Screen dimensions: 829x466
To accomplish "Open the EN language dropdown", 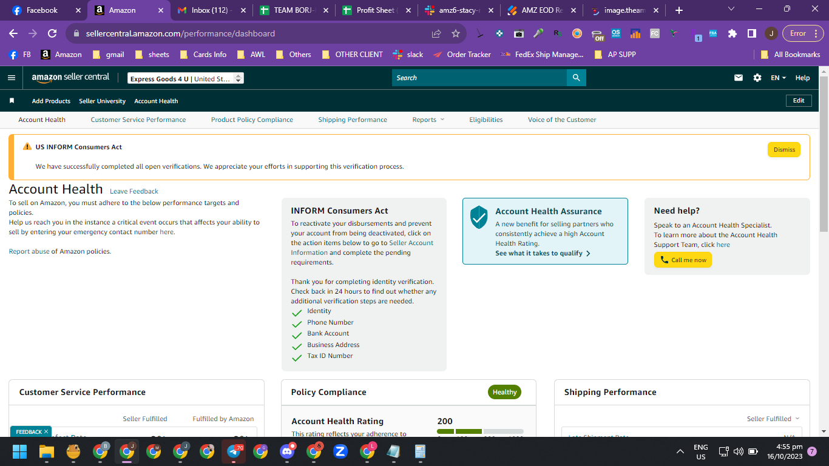I will (778, 78).
